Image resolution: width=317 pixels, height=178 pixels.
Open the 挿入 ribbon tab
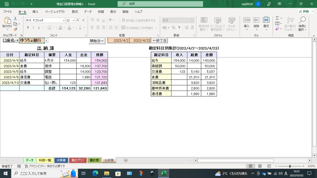point(35,12)
